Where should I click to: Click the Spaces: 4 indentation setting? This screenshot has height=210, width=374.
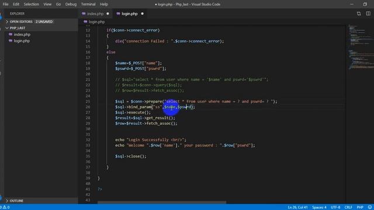[x=319, y=208]
